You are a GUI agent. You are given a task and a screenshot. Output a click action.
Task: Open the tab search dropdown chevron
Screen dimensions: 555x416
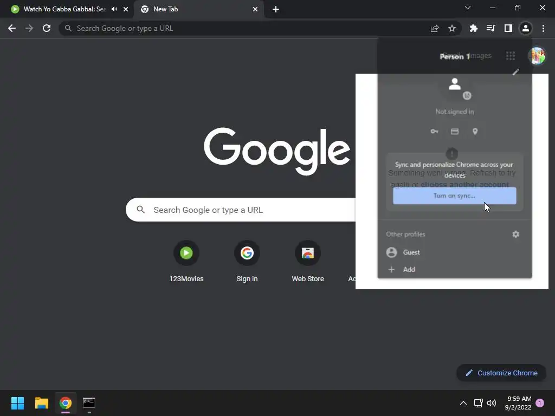click(x=468, y=8)
